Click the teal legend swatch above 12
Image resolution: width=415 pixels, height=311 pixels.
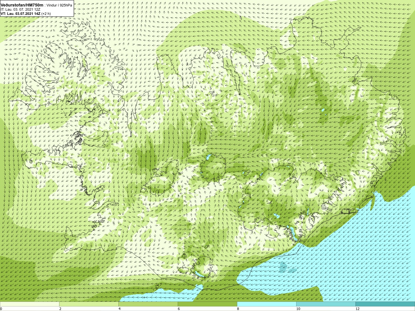[385, 304]
